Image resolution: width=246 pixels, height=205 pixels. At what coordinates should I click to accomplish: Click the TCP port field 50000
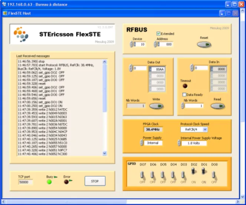(x=26, y=182)
